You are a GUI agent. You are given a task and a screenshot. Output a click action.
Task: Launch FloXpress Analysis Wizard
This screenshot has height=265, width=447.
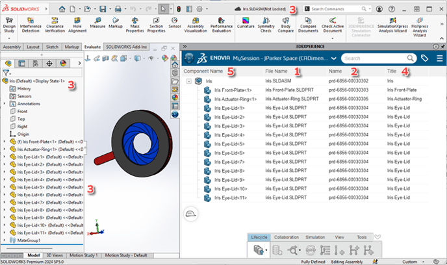[420, 27]
